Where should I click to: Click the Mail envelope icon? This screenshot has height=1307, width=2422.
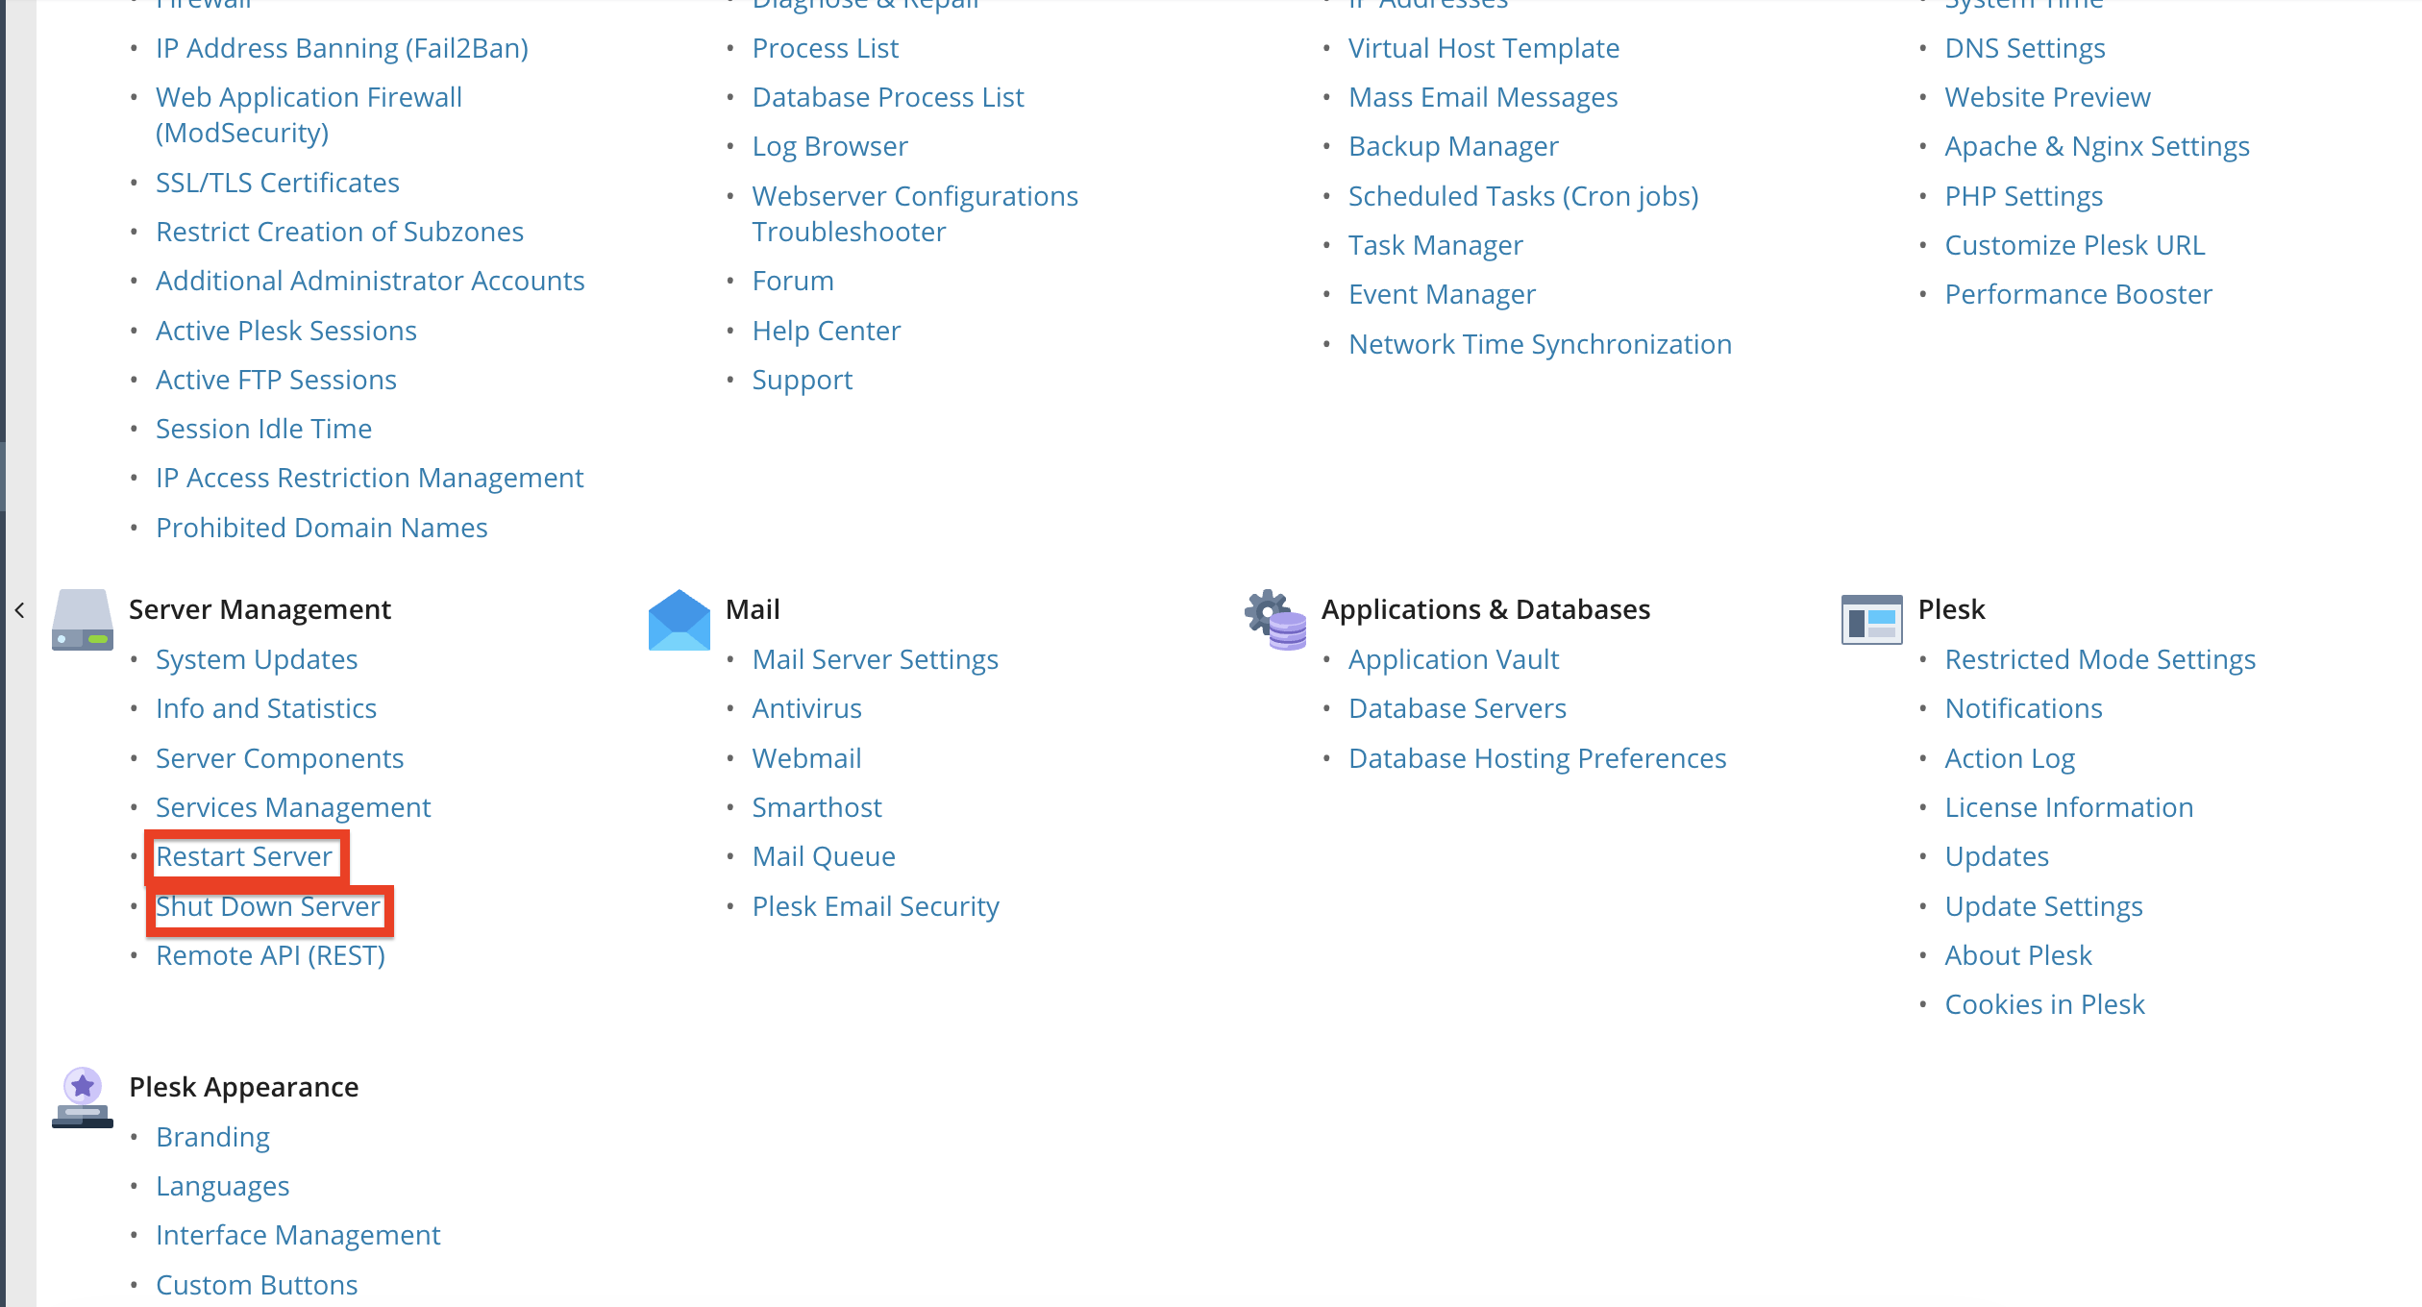(680, 620)
